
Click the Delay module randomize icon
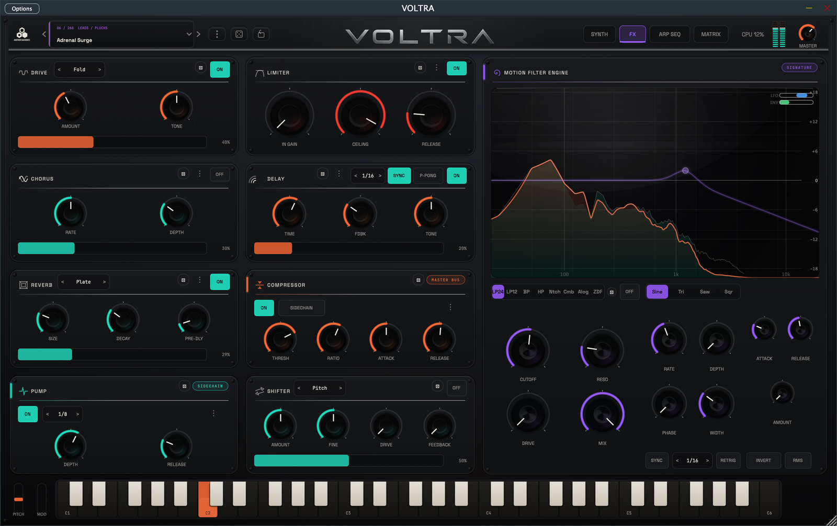coord(323,174)
